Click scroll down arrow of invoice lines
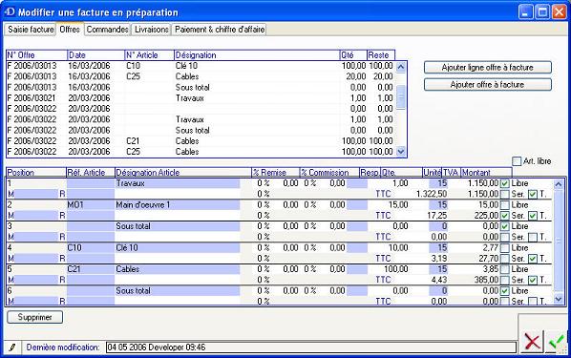Image resolution: width=571 pixels, height=358 pixels. 559,300
